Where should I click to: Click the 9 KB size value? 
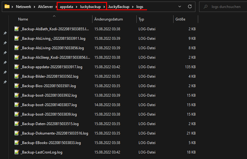click(192, 39)
